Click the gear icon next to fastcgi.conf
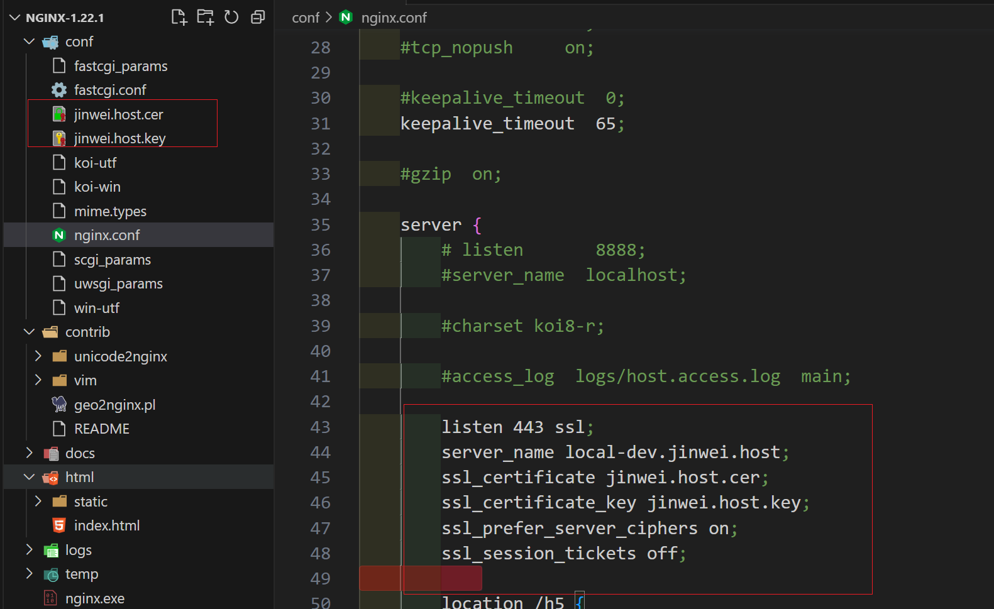The width and height of the screenshot is (994, 609). point(59,90)
